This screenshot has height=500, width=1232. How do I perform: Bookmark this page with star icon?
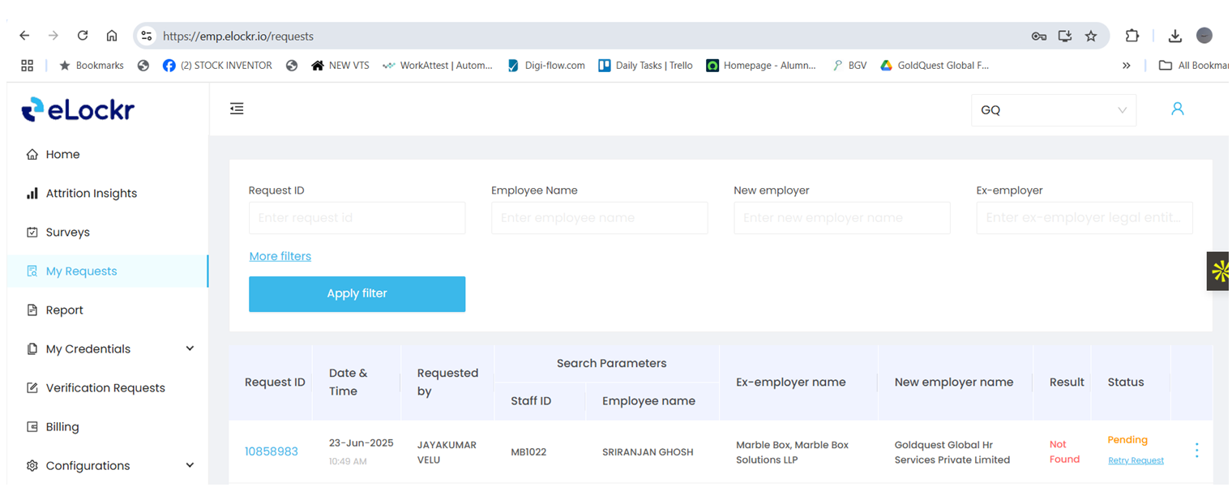click(x=1091, y=36)
